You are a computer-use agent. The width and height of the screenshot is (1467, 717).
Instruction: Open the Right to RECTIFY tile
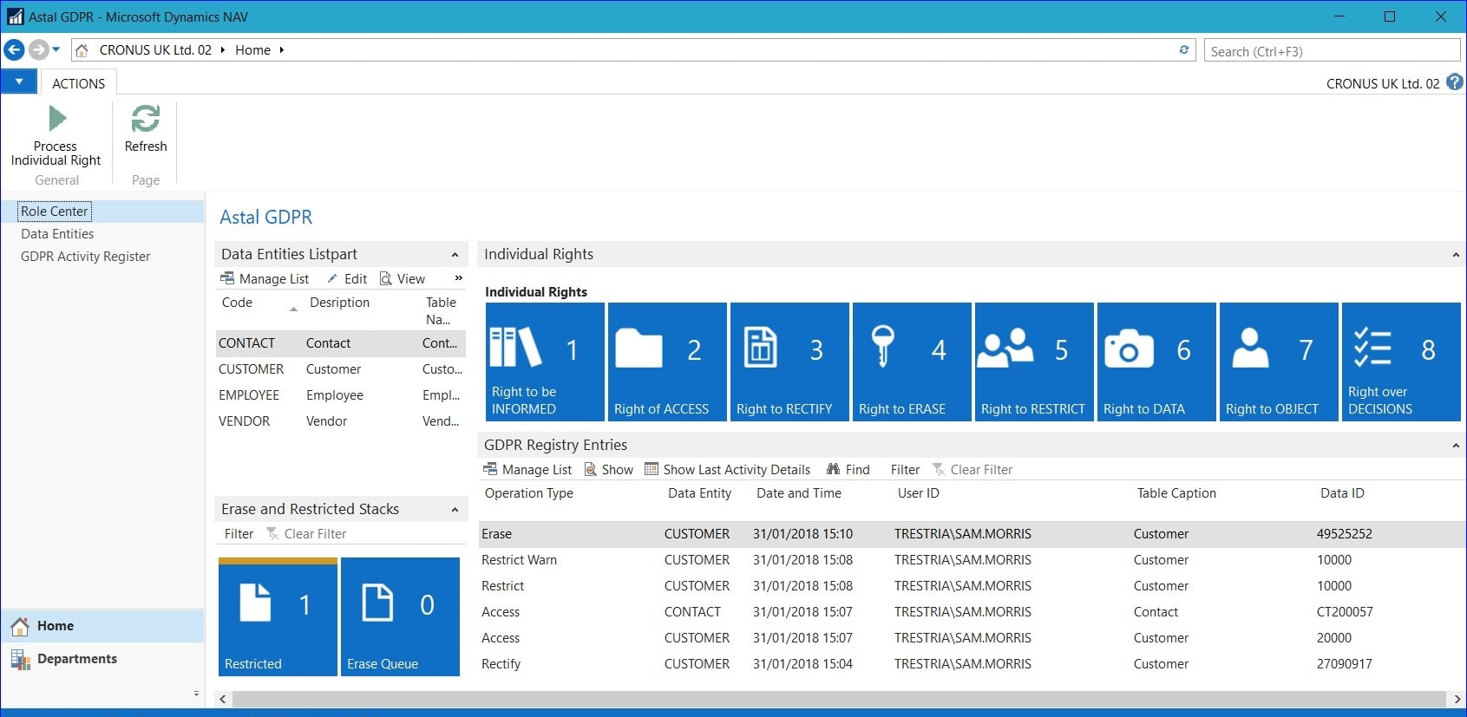point(789,362)
